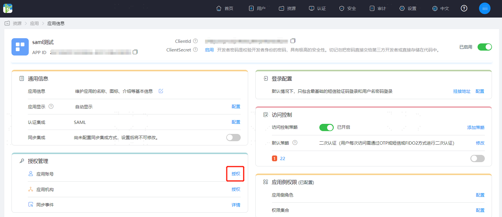Click the saml测试 app name

[x=43, y=43]
